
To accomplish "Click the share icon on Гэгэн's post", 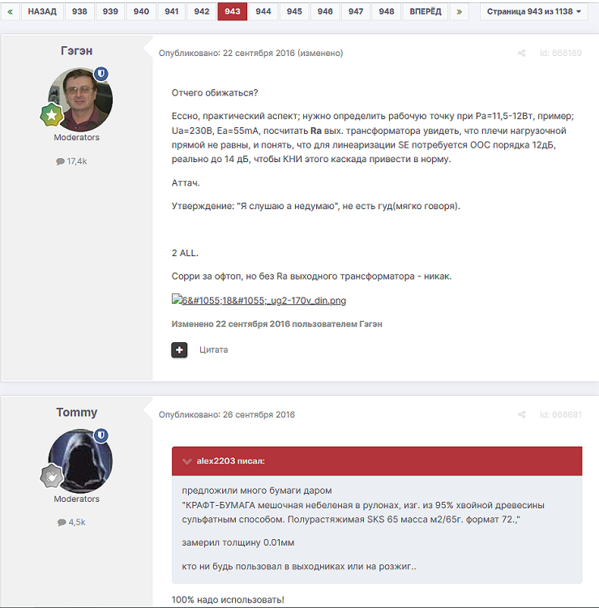I will [x=521, y=54].
